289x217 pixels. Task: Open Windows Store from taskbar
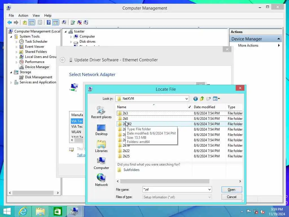(x=58, y=211)
